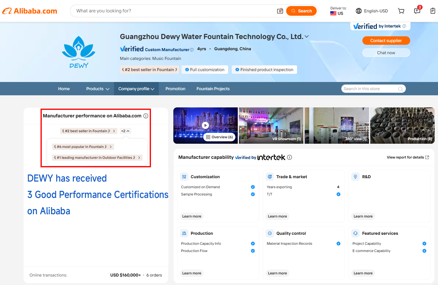Open the 360° view thumbnail
Screen dimensions: 438x285
click(337, 126)
